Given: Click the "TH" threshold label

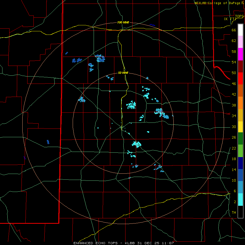Looking at the screenshot, I should click(234, 213).
